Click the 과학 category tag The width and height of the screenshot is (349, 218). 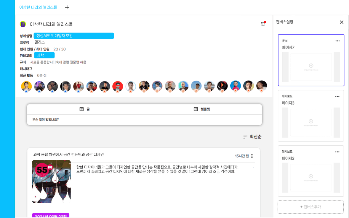coord(44,55)
